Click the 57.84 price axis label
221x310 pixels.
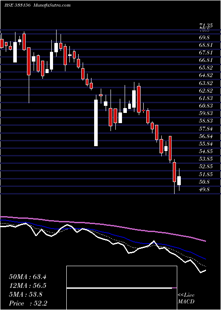[206, 129]
